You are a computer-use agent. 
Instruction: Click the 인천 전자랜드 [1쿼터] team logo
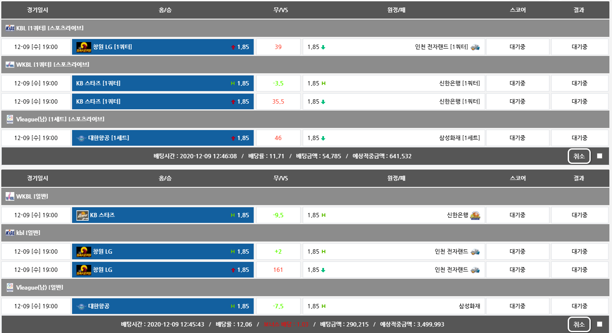coord(475,47)
